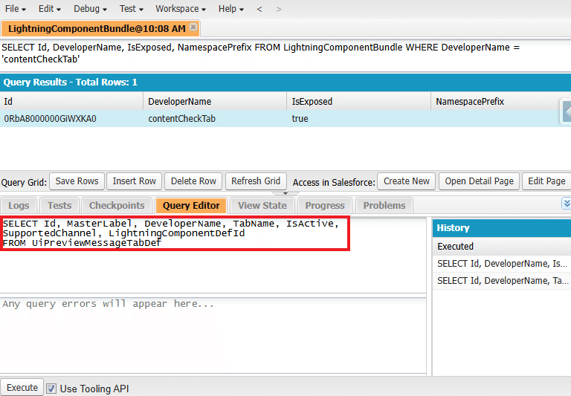Click the Edit Page button

tap(546, 181)
